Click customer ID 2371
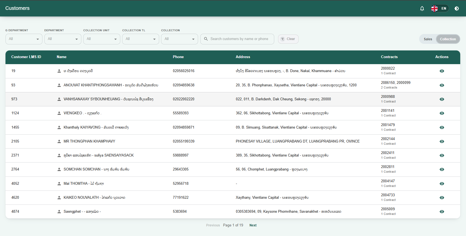Image resolution: width=466 pixels, height=236 pixels. pyautogui.click(x=15, y=155)
